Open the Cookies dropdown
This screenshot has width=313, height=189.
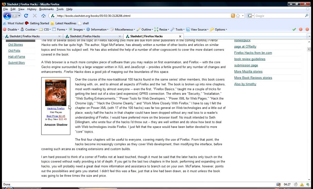(29, 29)
